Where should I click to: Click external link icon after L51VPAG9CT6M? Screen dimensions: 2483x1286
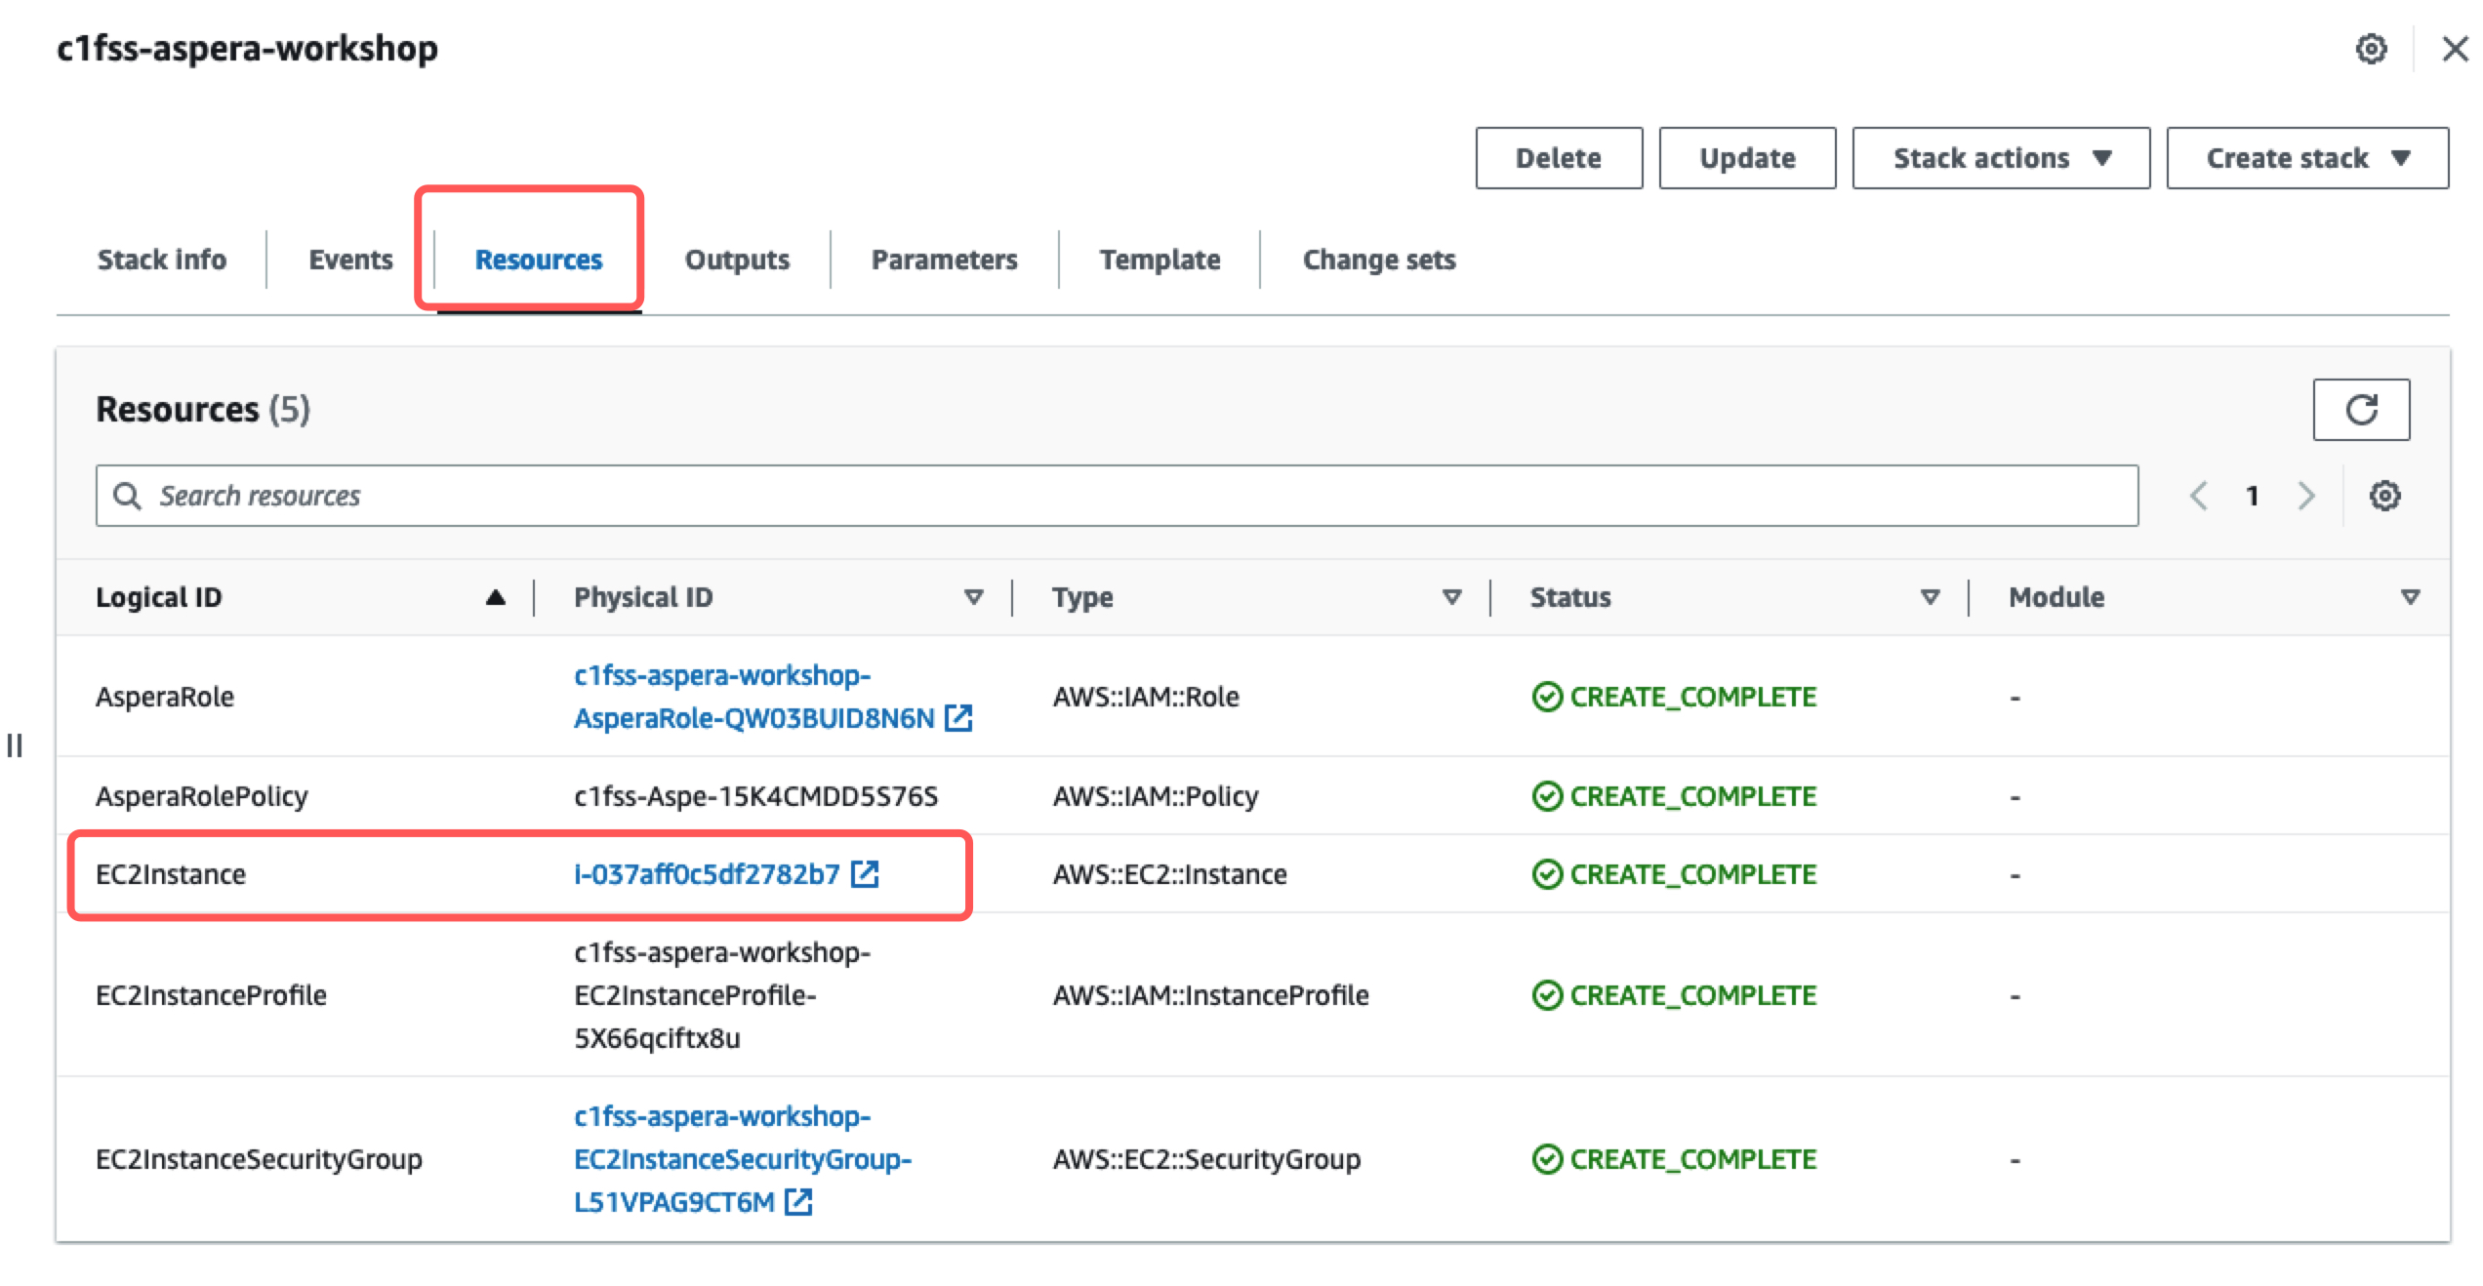tap(798, 1202)
